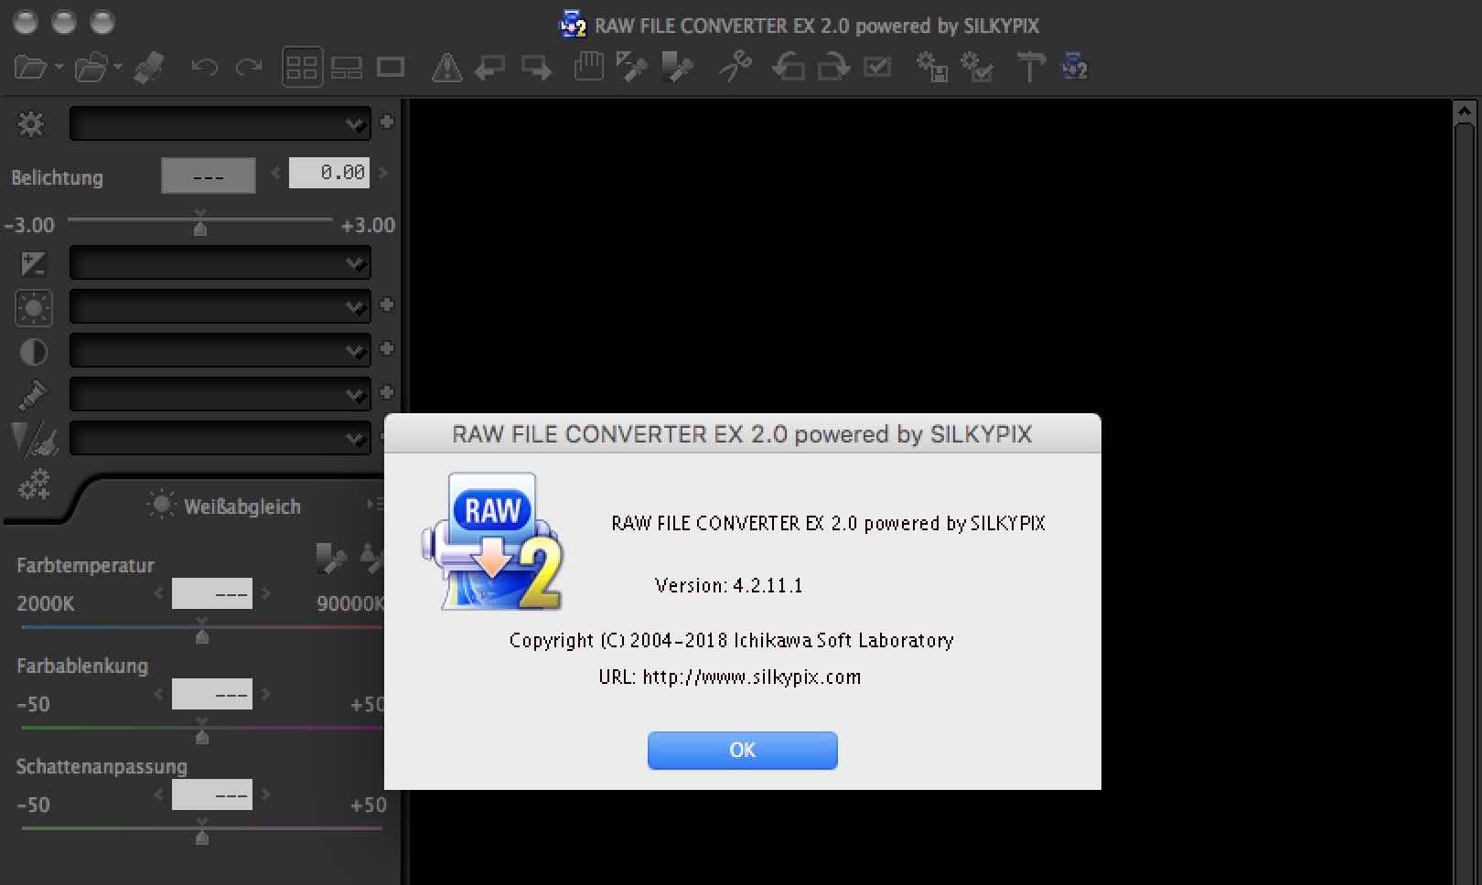Image resolution: width=1482 pixels, height=885 pixels.
Task: Undo the last edit
Action: 204,68
